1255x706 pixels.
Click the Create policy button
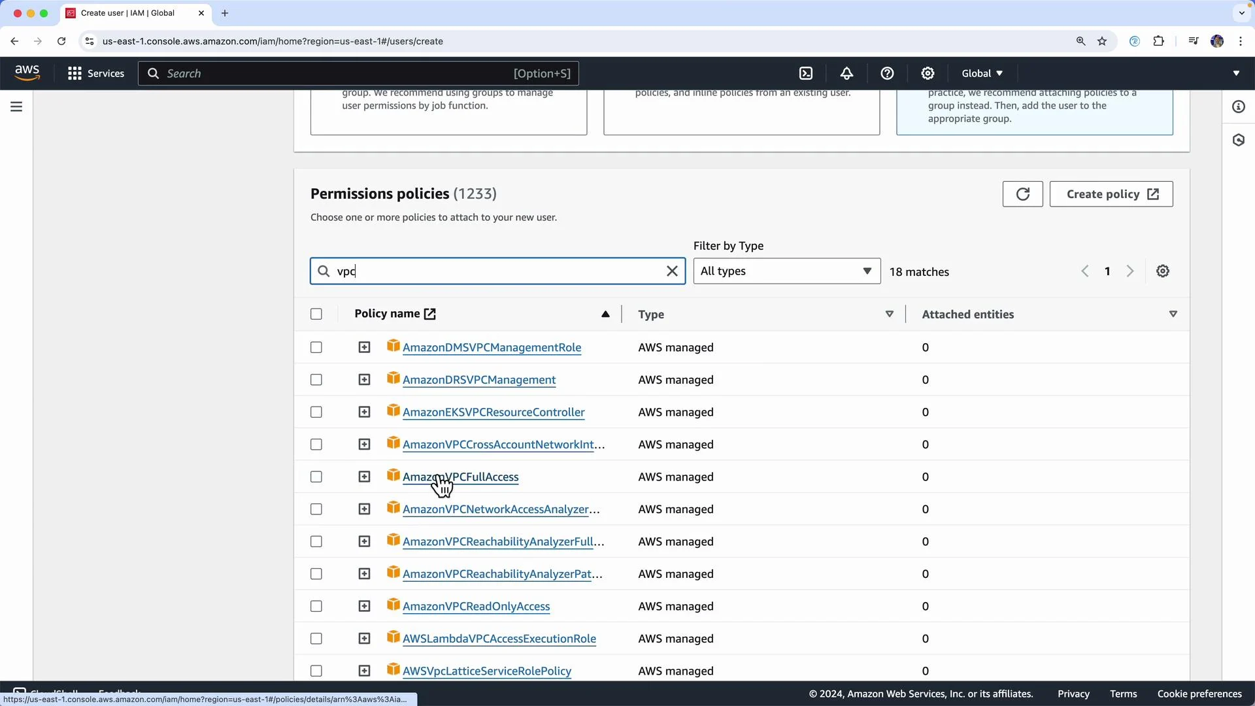pos(1111,194)
